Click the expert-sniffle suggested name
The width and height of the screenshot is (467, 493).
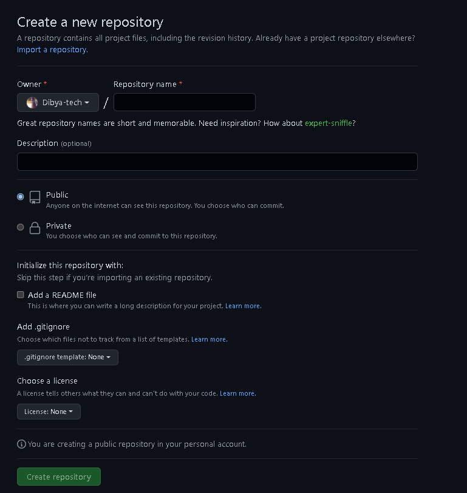pos(328,123)
